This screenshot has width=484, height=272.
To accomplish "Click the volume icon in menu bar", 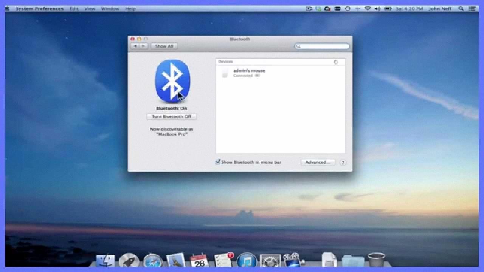I will (377, 8).
